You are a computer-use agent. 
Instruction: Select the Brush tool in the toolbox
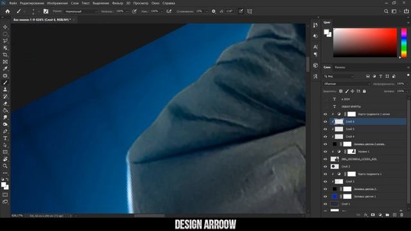tap(5, 83)
